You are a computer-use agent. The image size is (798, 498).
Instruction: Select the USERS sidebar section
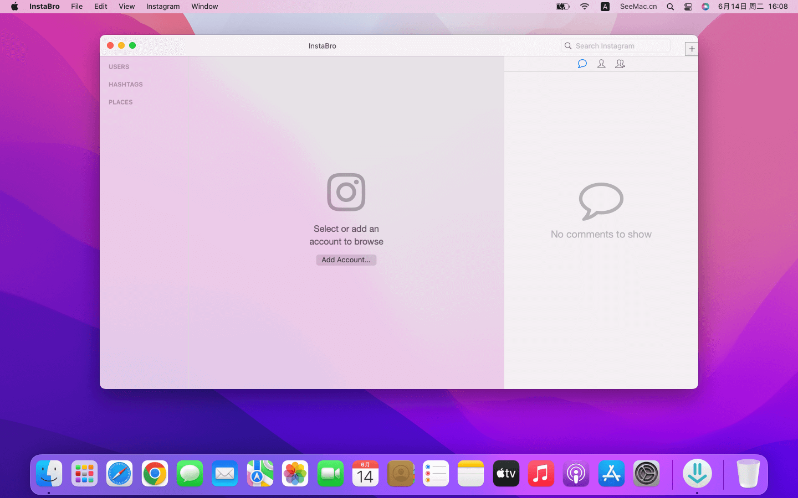click(x=119, y=67)
